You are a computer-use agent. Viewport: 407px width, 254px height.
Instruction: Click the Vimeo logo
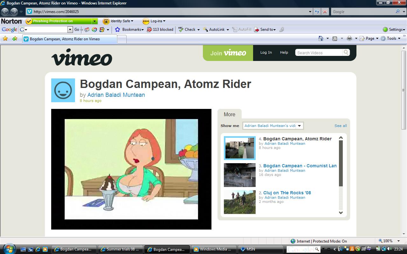tap(82, 57)
